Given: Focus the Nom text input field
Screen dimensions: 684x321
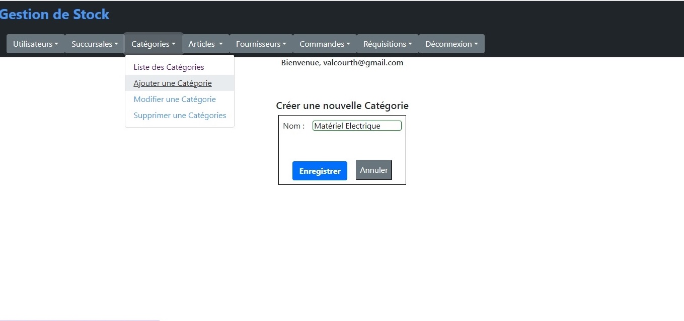Looking at the screenshot, I should coord(357,126).
